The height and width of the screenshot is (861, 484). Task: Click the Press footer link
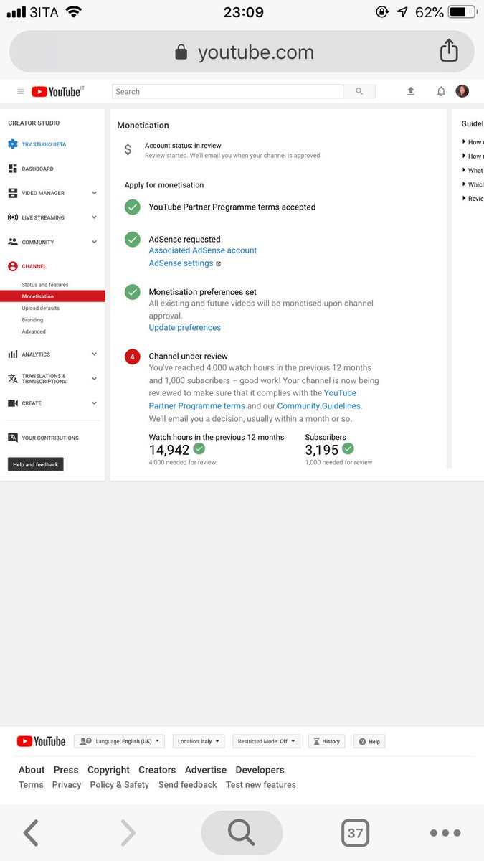coord(66,770)
